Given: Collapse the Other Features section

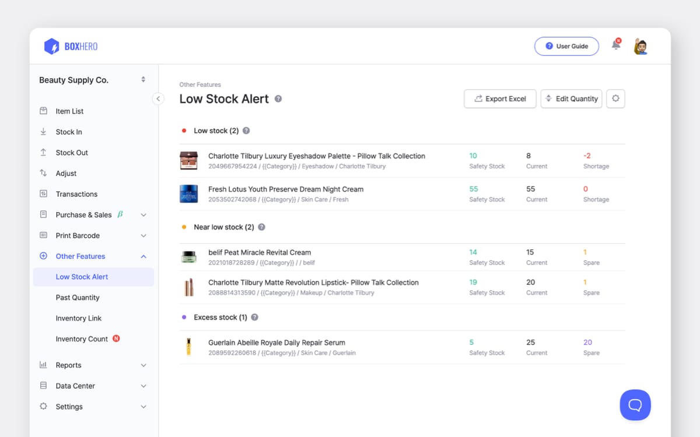Looking at the screenshot, I should coord(143,256).
